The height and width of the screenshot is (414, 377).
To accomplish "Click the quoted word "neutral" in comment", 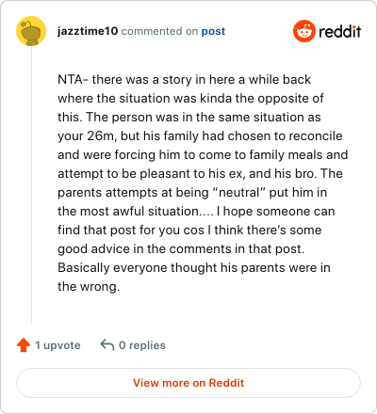I will (239, 192).
